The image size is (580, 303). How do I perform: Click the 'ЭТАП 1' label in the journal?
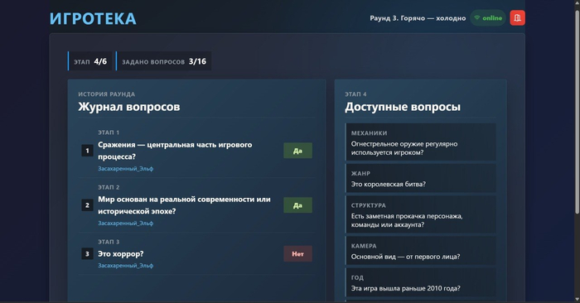tap(109, 132)
